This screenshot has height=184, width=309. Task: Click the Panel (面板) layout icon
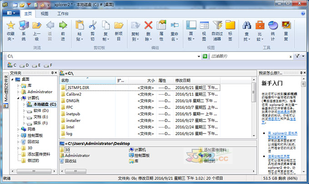tap(191, 25)
